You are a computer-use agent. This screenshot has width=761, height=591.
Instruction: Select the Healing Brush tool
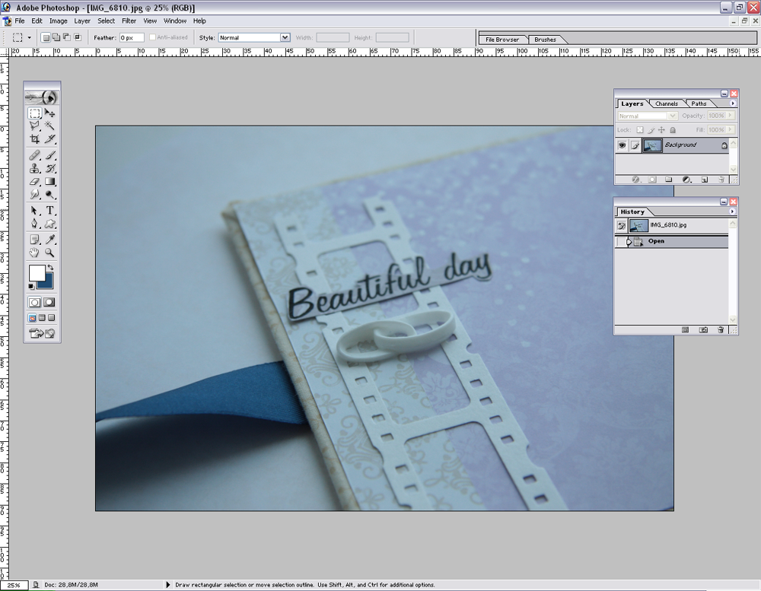point(34,155)
